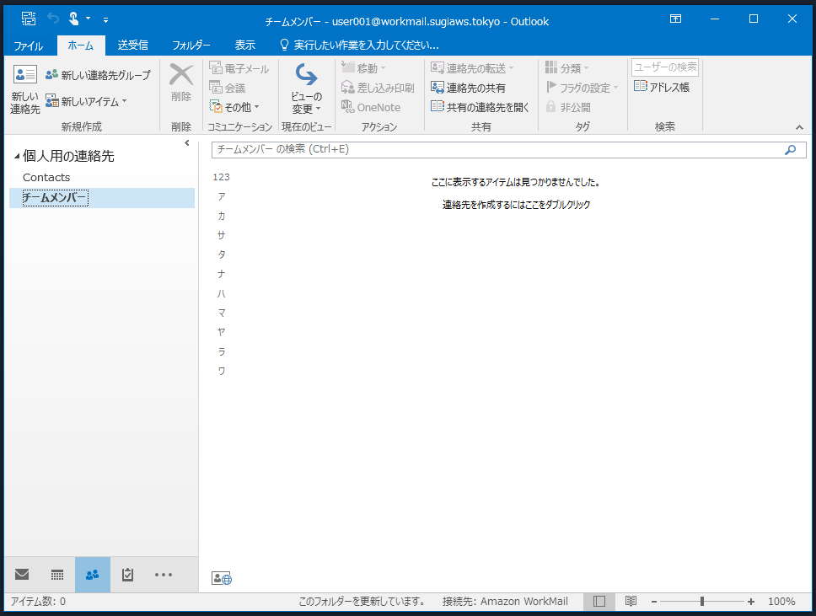Toggle the 非公開 private button
The width and height of the screenshot is (816, 616).
(x=568, y=107)
